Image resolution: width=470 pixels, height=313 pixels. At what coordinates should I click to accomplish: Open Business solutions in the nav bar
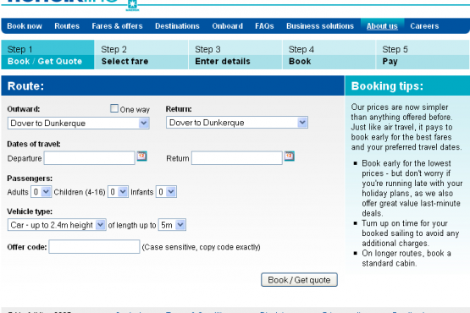pyautogui.click(x=320, y=26)
